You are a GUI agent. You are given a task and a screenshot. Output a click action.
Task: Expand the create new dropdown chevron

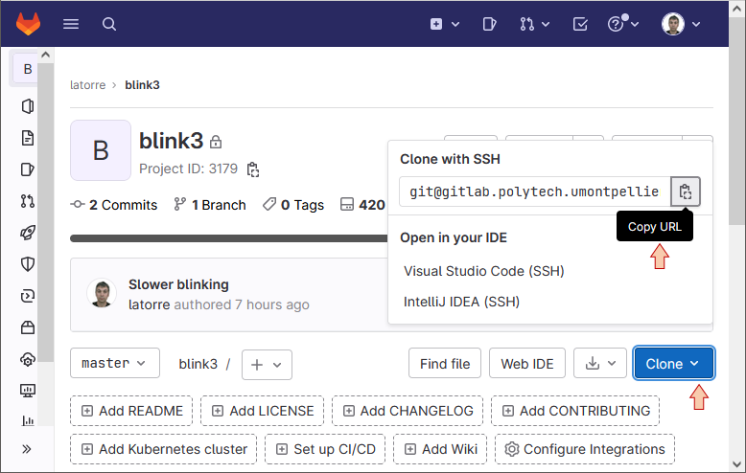point(455,24)
